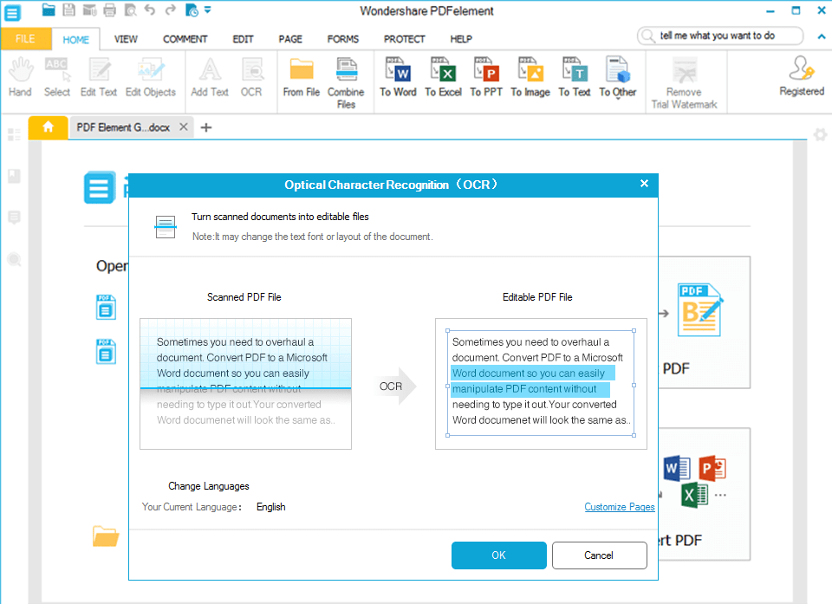Open the Customize Pages link
The height and width of the screenshot is (604, 832).
point(619,506)
